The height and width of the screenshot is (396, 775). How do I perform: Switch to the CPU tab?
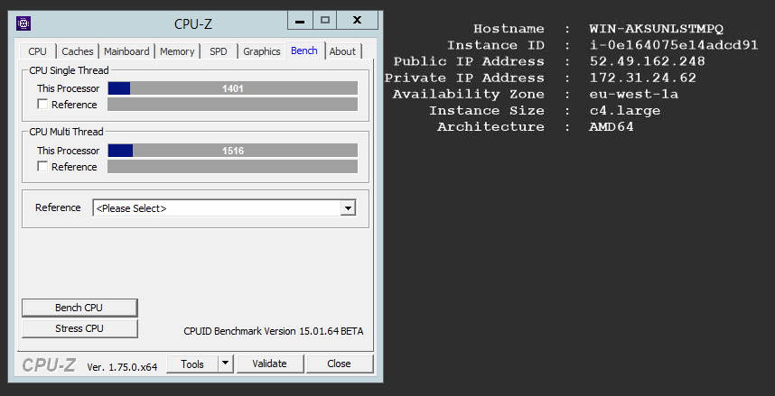click(38, 51)
